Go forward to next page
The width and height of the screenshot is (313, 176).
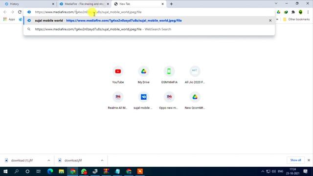12,12
